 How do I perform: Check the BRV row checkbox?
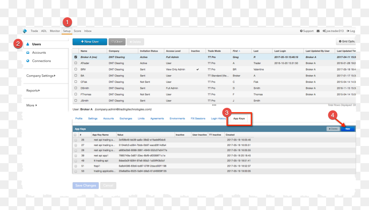click(76, 69)
